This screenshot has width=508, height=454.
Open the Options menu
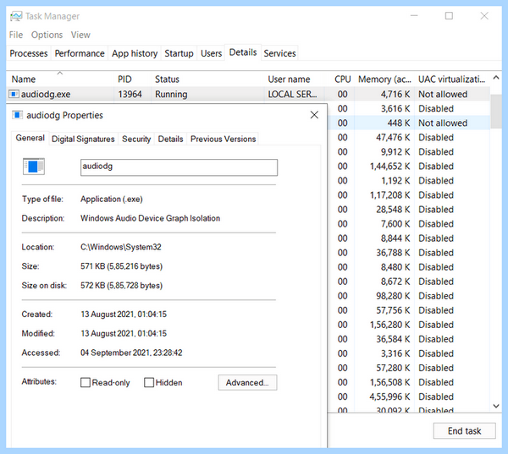[47, 35]
